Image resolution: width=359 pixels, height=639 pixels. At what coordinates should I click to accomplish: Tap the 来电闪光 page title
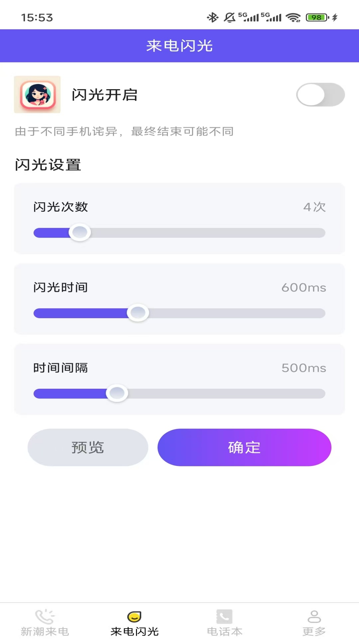click(179, 46)
